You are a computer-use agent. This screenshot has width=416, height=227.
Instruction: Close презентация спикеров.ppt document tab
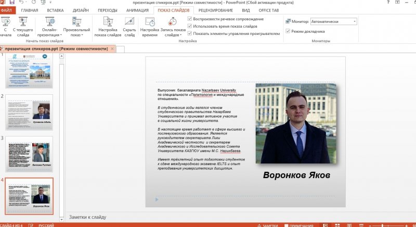pyautogui.click(x=112, y=49)
